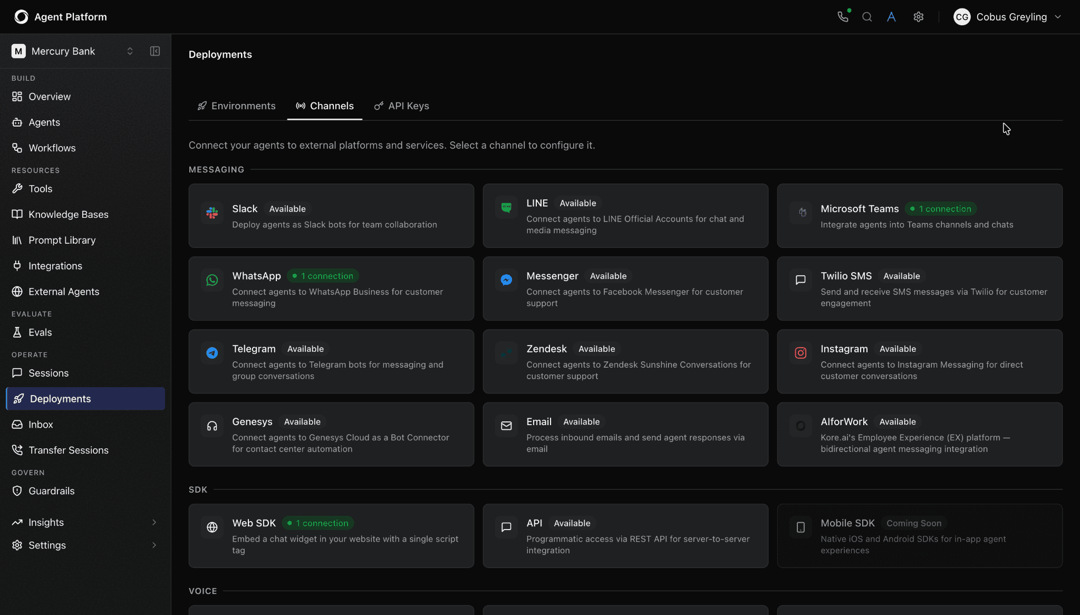
Task: Open WhatsApp 1 connection badge
Action: click(323, 276)
